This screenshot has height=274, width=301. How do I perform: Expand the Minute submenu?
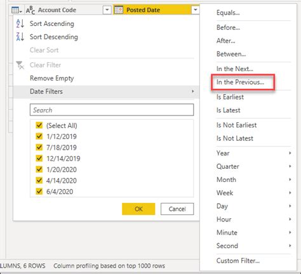(290, 232)
